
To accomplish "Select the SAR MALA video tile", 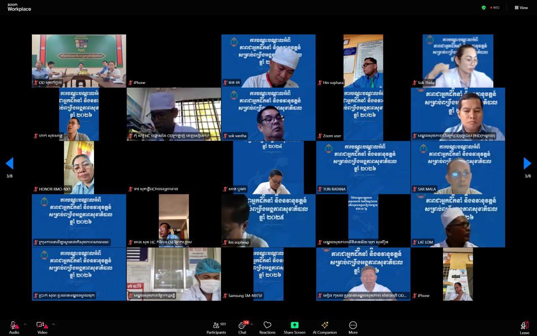I will [x=458, y=167].
